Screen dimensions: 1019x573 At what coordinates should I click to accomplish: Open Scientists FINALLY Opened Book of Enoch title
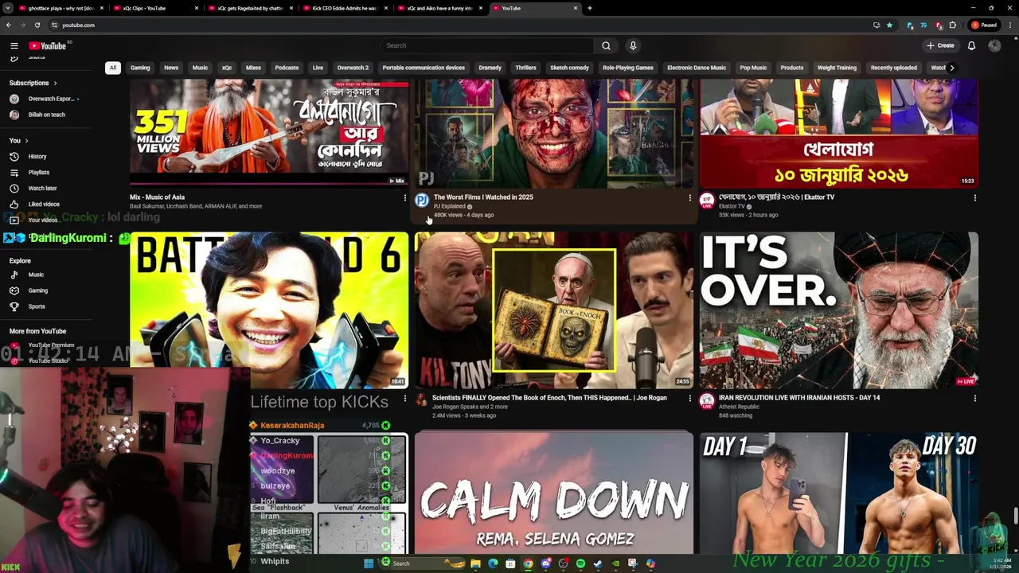(549, 398)
